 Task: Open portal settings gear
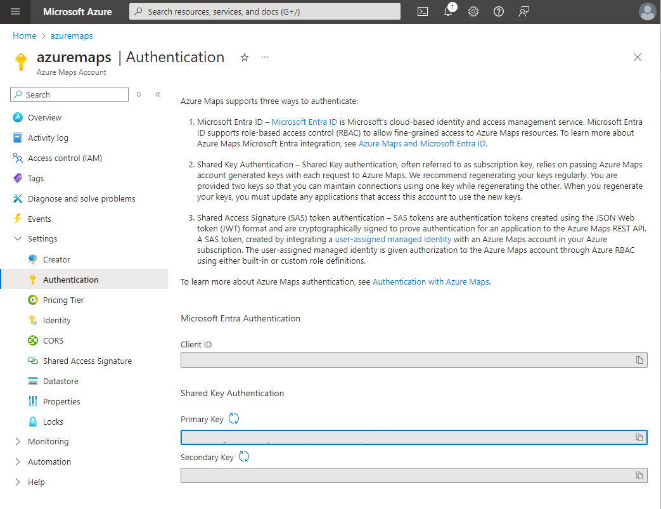point(473,11)
